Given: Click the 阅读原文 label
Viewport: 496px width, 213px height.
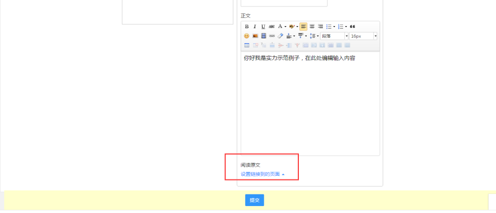Looking at the screenshot, I should 250,165.
